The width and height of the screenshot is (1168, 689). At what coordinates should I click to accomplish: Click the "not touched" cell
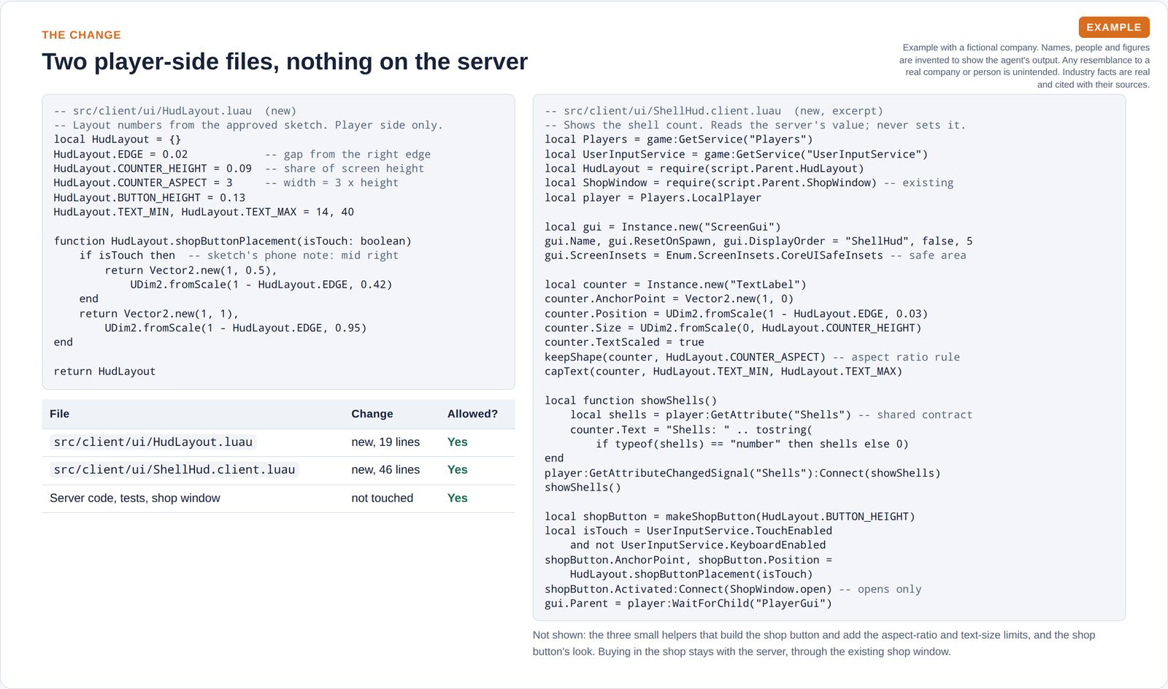click(382, 498)
